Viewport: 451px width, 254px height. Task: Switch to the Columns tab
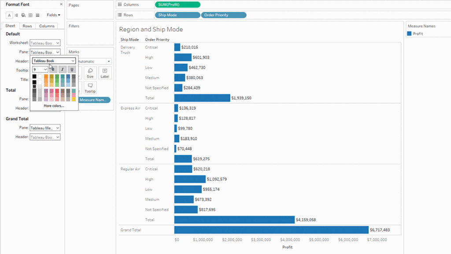47,26
